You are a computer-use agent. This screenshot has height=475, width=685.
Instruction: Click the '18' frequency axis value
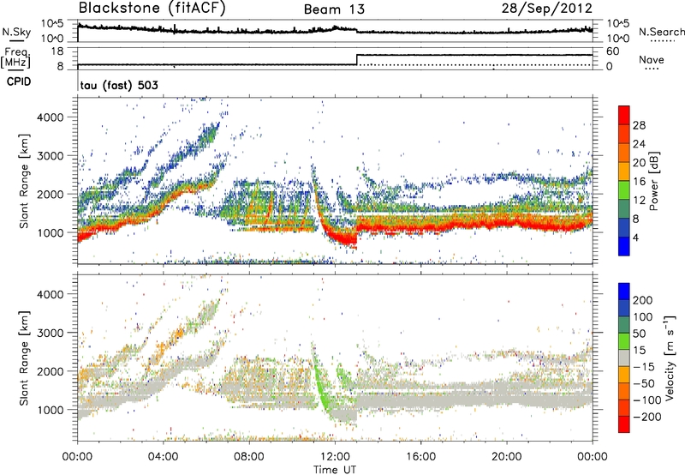(57, 51)
